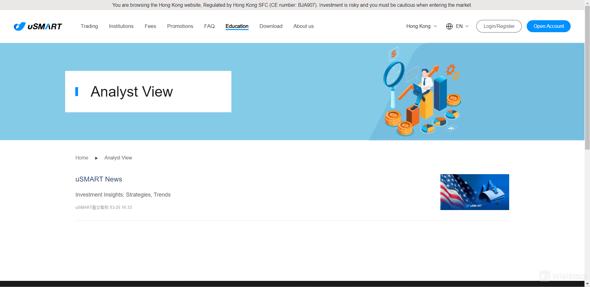Expand the EN language dropdown

tap(462, 26)
